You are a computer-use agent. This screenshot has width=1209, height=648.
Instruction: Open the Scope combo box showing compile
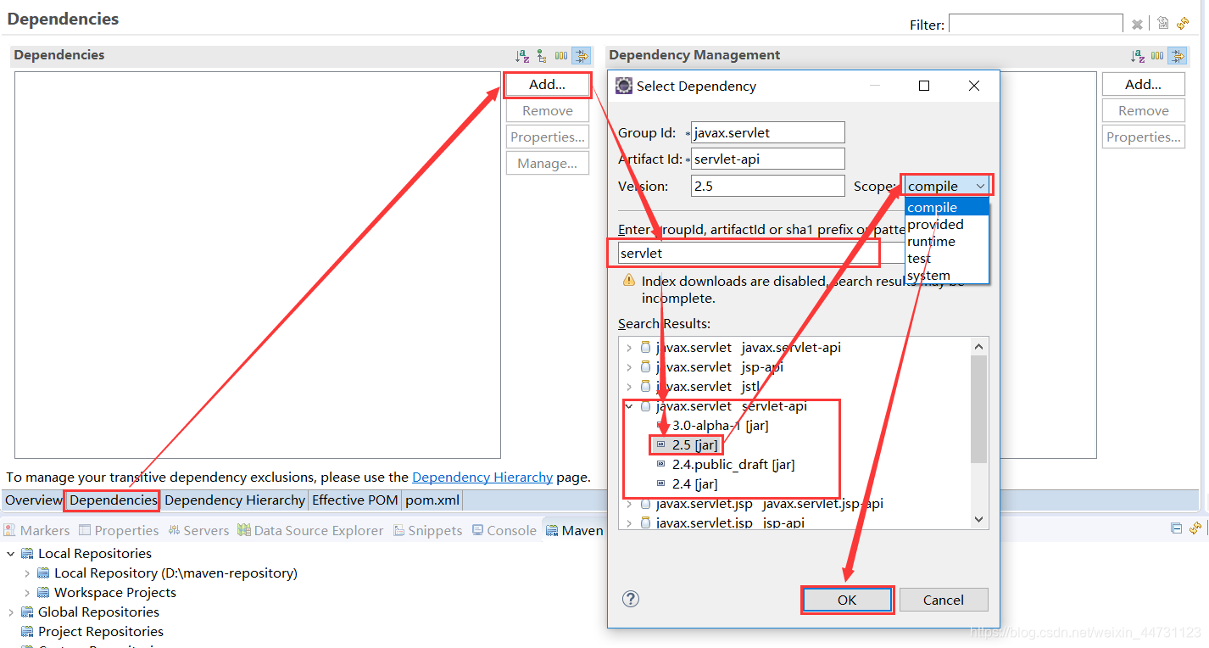[x=946, y=186]
